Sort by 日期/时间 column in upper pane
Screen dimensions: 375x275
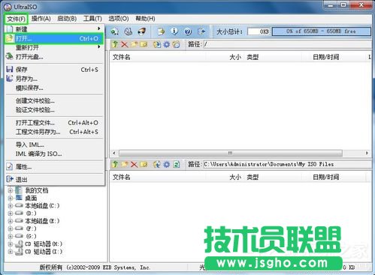326,57
